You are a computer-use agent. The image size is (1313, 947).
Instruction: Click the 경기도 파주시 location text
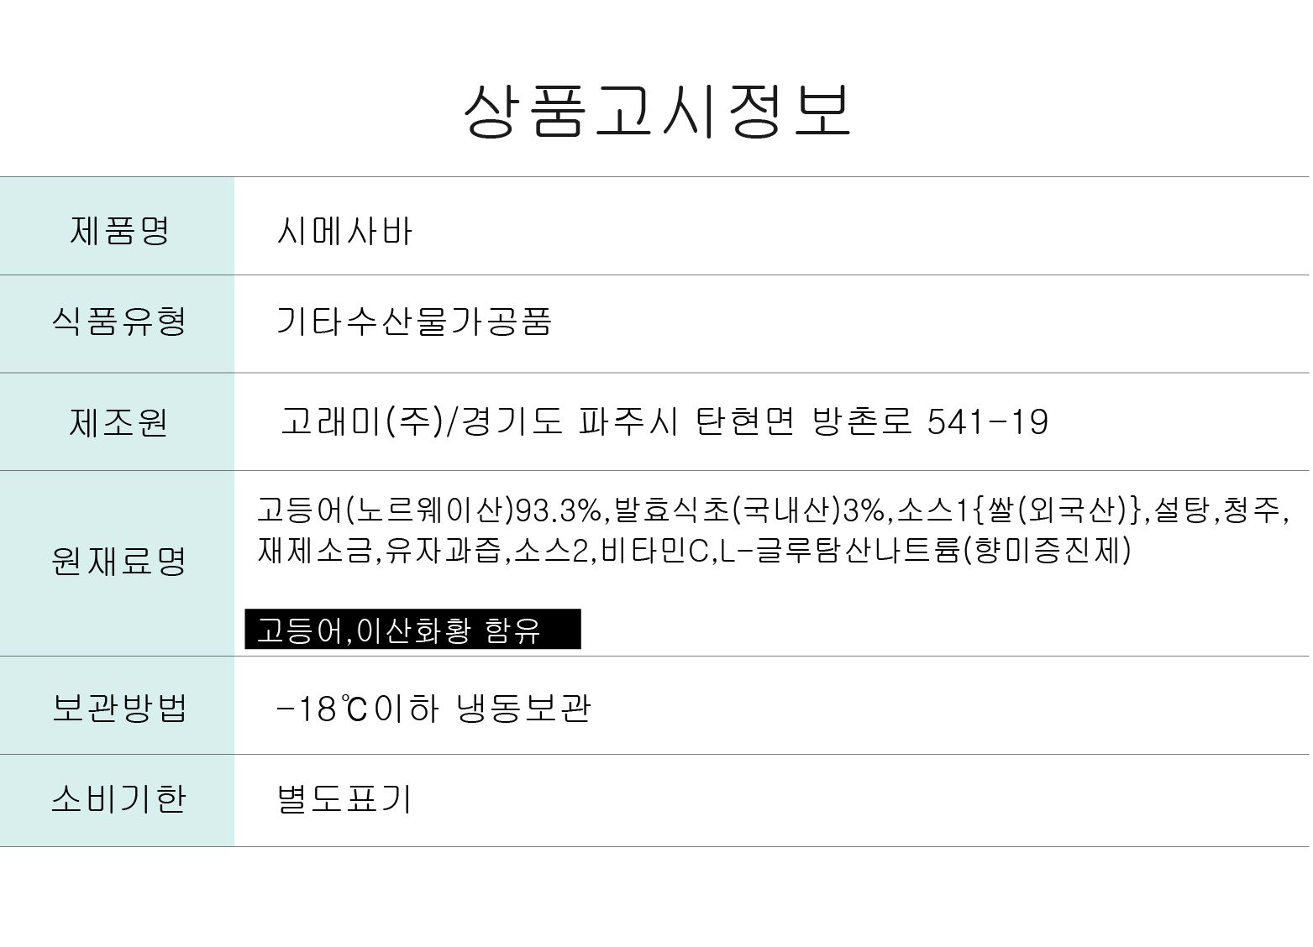[567, 421]
